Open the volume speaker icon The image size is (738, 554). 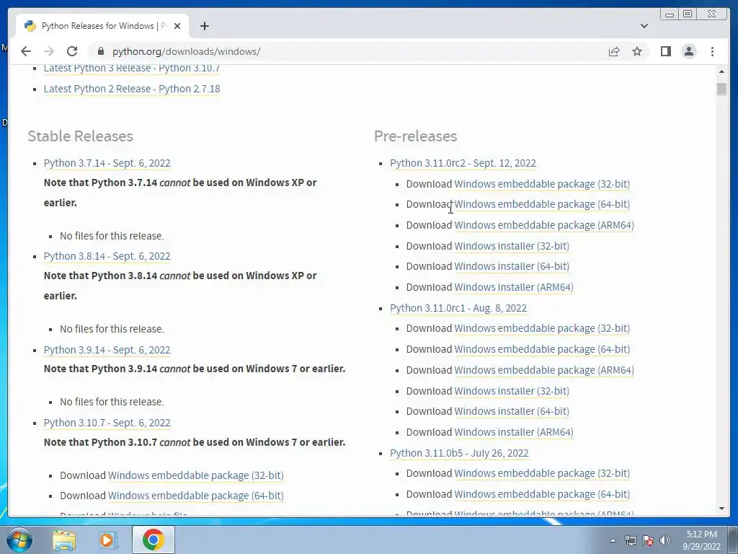pos(665,540)
